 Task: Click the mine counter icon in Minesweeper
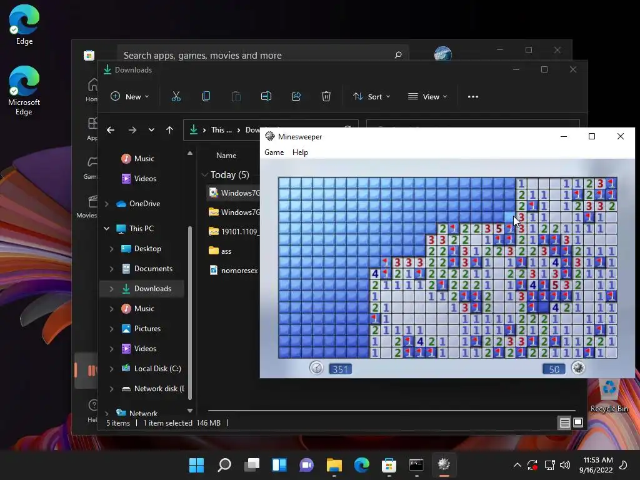(x=578, y=367)
